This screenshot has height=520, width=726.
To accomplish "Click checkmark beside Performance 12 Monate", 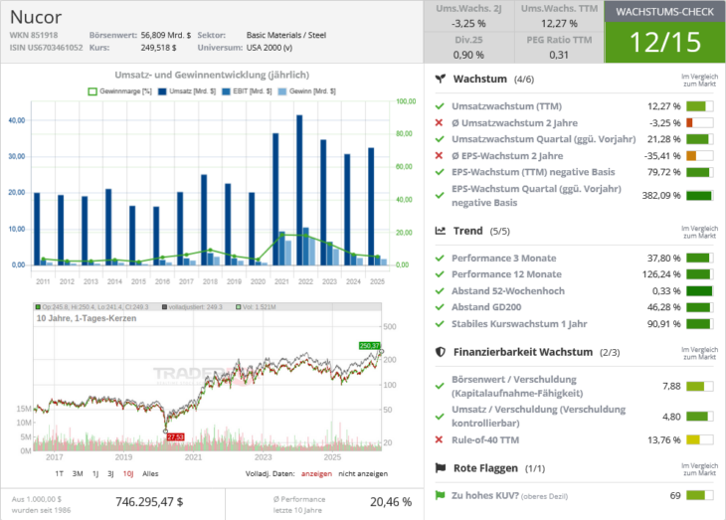I will 440,274.
